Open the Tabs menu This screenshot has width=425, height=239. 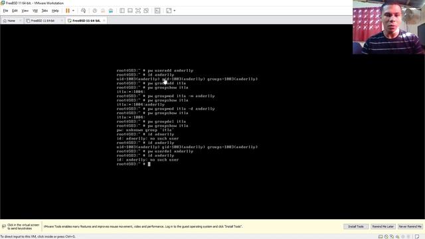pyautogui.click(x=44, y=11)
